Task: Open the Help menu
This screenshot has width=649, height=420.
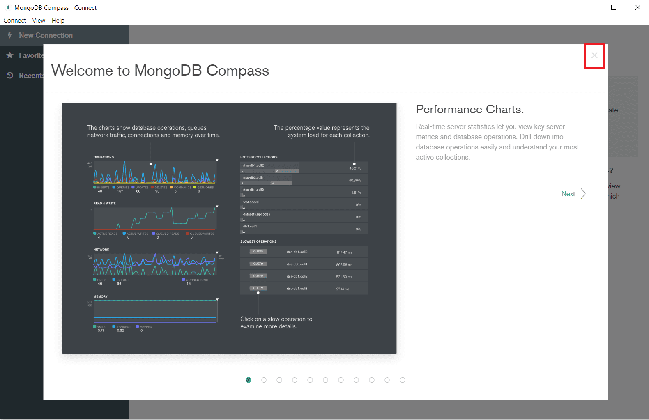Action: (58, 21)
